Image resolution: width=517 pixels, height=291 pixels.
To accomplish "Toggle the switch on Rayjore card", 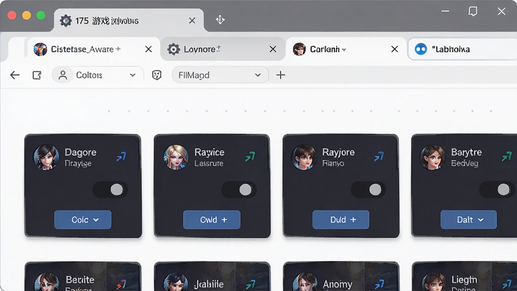I will [368, 190].
